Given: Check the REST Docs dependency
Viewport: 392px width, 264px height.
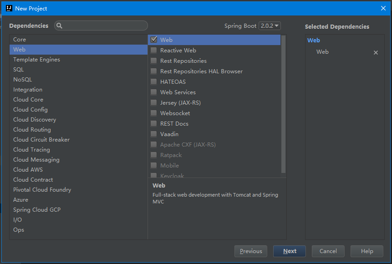Looking at the screenshot, I should 154,124.
